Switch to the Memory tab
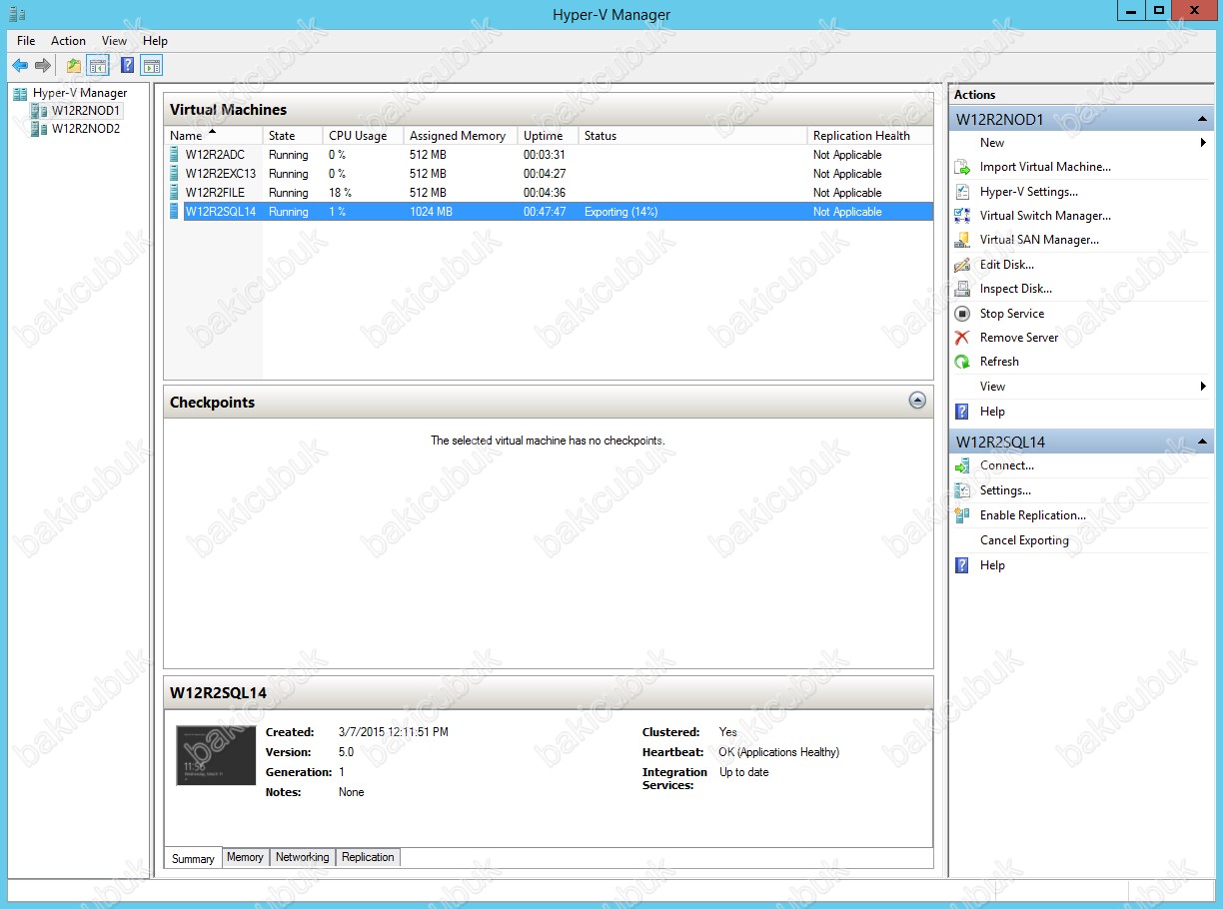The image size is (1223, 909). [x=245, y=857]
